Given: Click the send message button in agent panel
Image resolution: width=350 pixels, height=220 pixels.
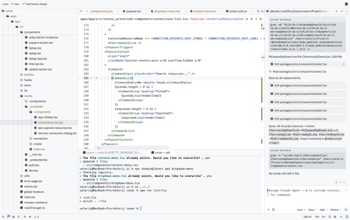Looking at the screenshot, I should [x=346, y=210].
